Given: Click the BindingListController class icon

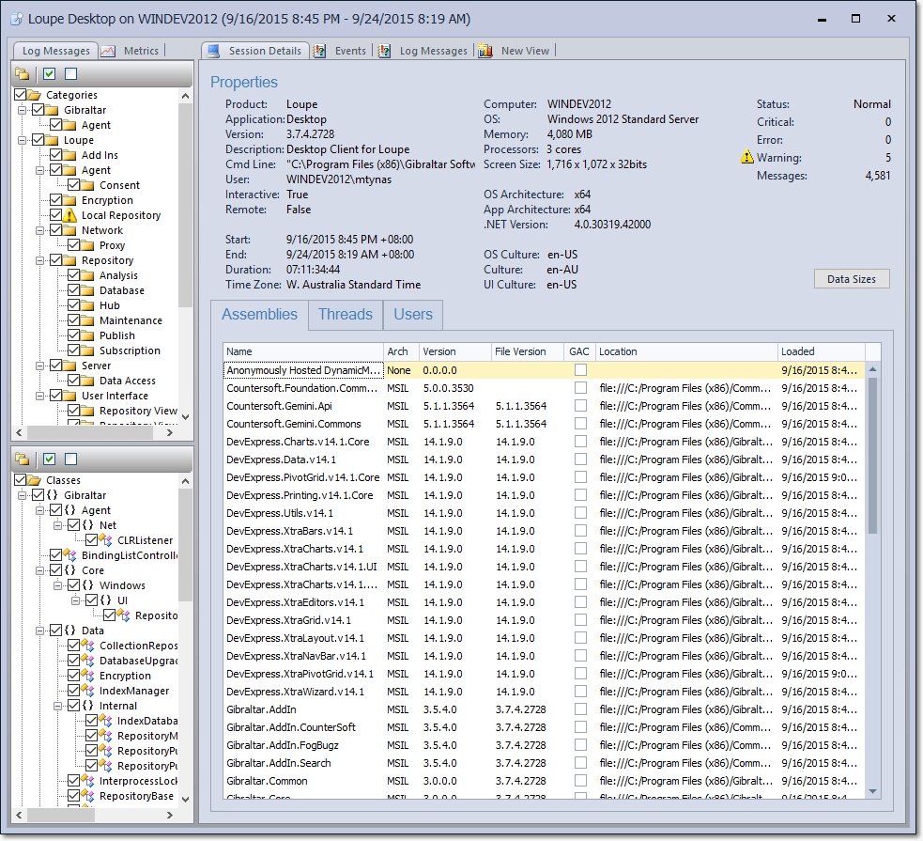Looking at the screenshot, I should 70,554.
